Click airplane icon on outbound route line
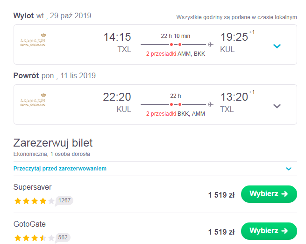Image resolution: width=306 pixels, height=244 pixels. coord(210,44)
